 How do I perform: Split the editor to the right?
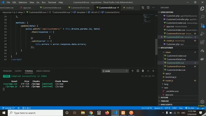[148, 8]
